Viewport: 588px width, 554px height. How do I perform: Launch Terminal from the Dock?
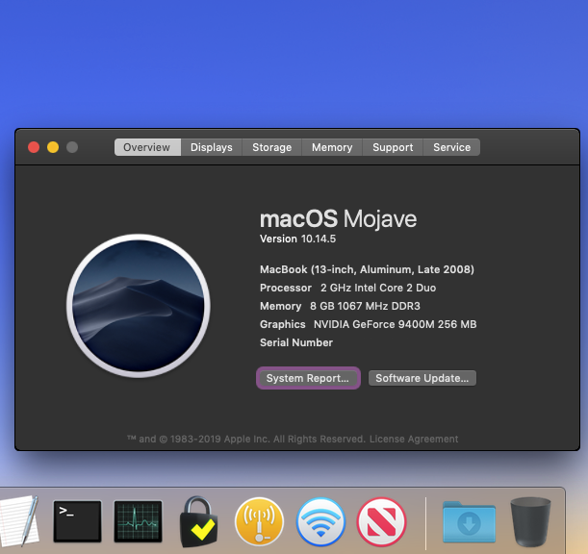click(x=77, y=521)
